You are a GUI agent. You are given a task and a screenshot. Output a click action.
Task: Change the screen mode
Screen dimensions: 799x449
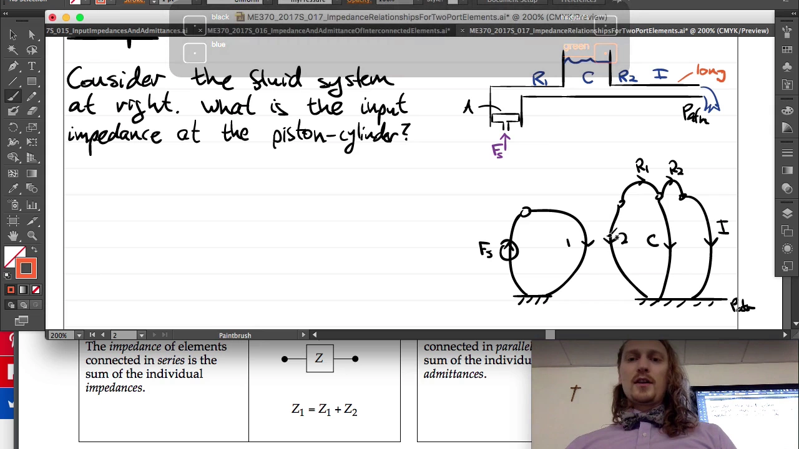[22, 321]
